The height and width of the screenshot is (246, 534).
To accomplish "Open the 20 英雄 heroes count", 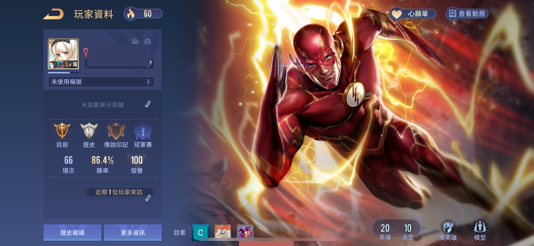I will click(x=385, y=232).
